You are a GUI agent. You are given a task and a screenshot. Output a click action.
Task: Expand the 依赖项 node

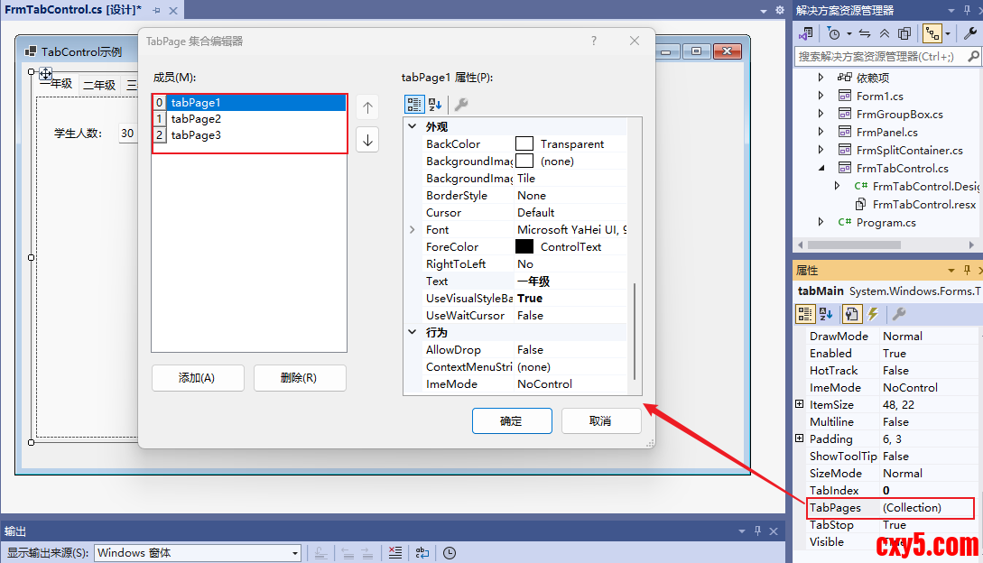tap(821, 77)
